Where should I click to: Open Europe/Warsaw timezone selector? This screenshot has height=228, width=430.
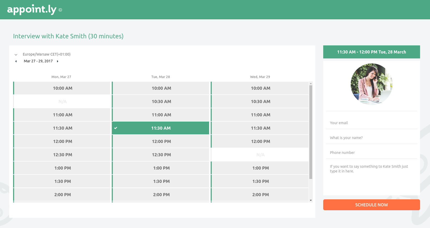pyautogui.click(x=47, y=54)
